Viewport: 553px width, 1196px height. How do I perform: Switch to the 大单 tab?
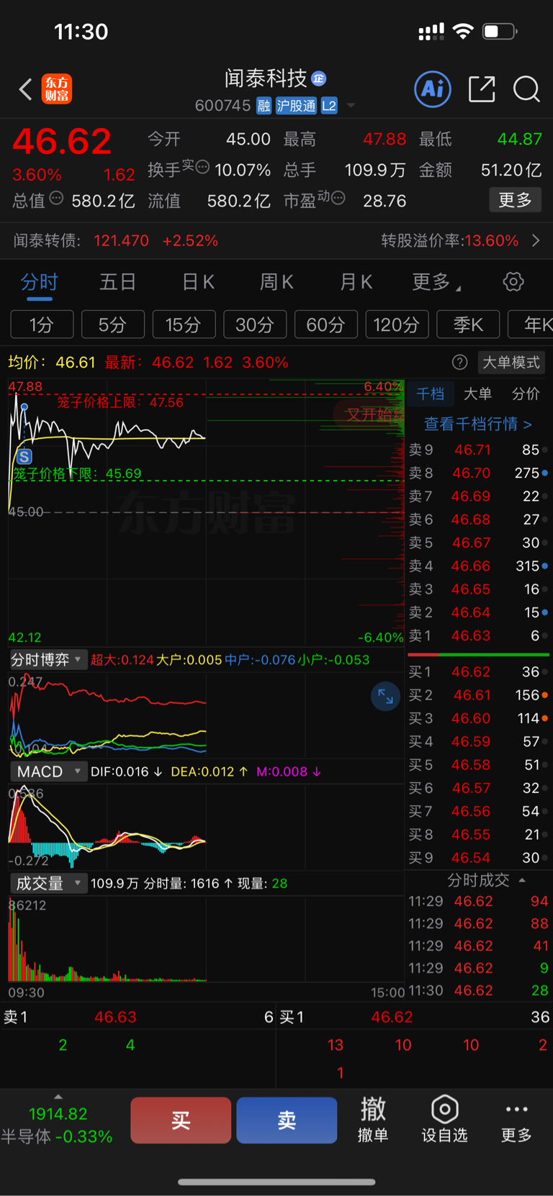477,394
